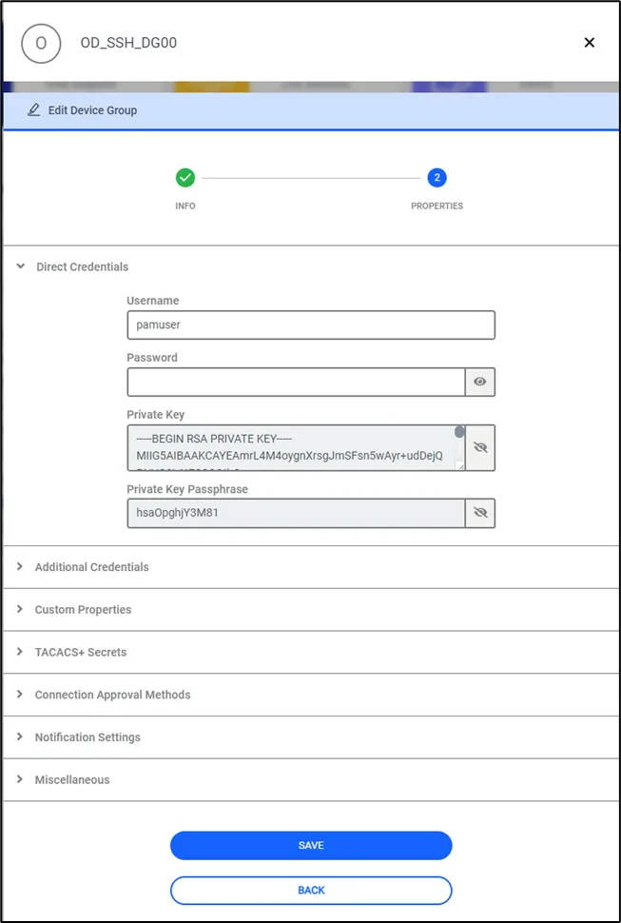Click into the Username field
This screenshot has width=621, height=923.
311,324
